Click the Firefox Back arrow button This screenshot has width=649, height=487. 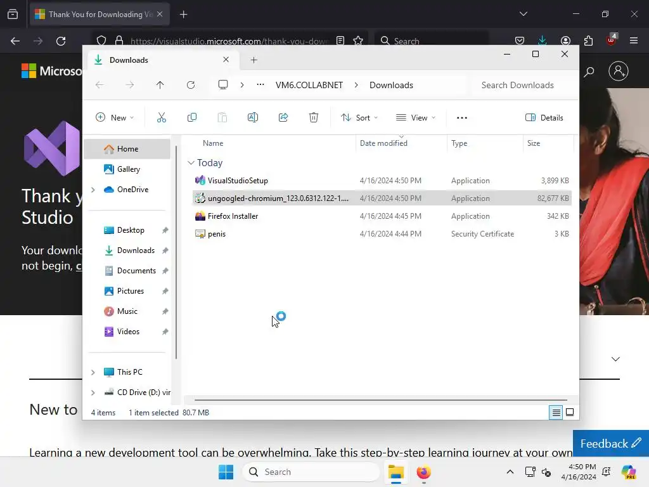[x=15, y=41]
